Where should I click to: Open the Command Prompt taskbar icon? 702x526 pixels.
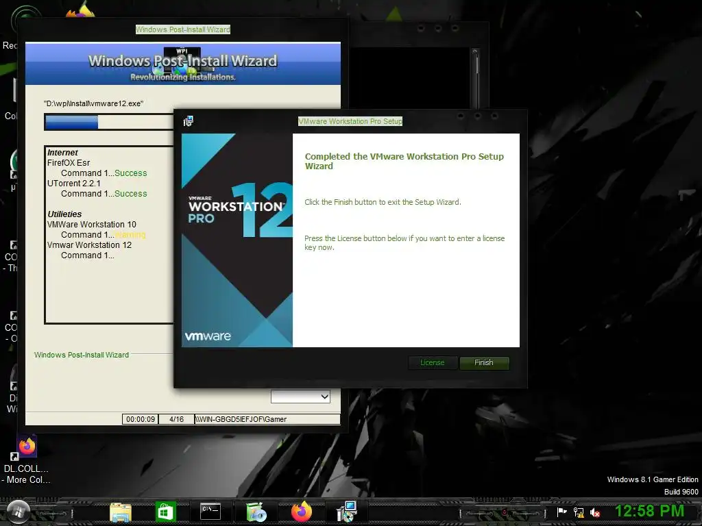tap(210, 511)
